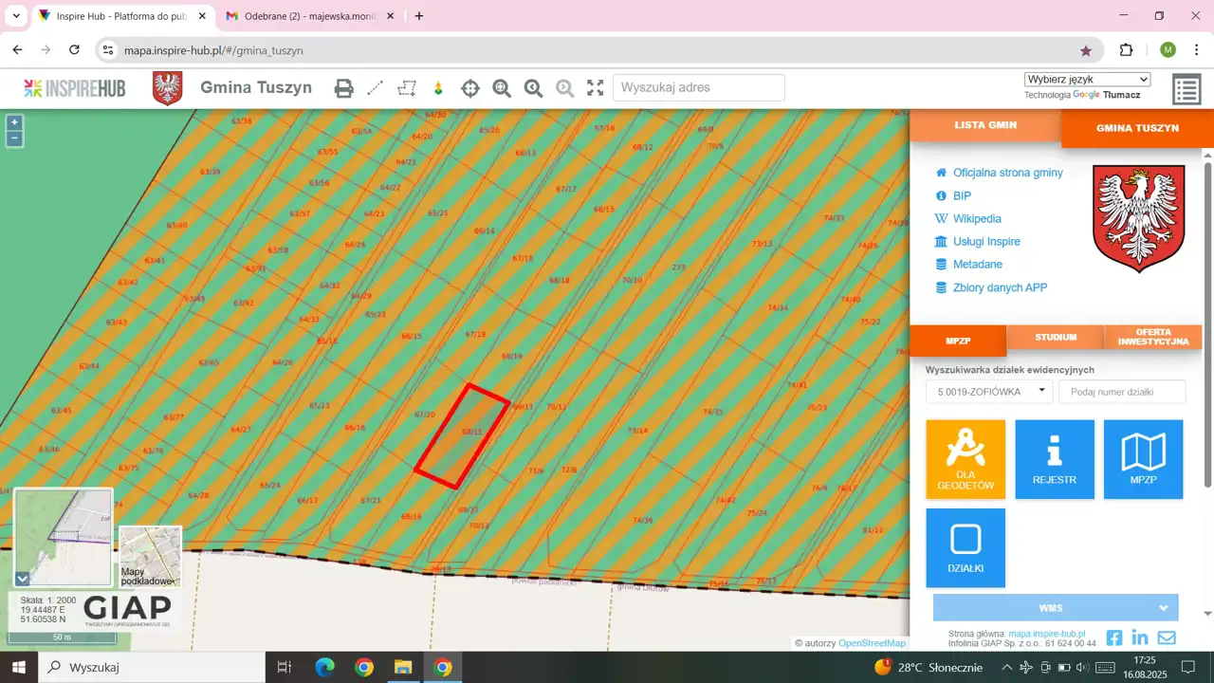Open the Wybierz język language dropdown
Viewport: 1214px width, 683px height.
click(1087, 80)
